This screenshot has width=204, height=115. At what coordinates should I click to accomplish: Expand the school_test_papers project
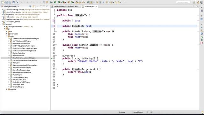coord(2,22)
